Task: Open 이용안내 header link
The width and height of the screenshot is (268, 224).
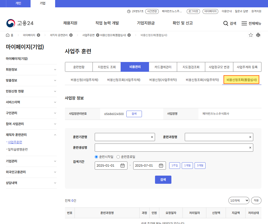Action: (x=227, y=11)
